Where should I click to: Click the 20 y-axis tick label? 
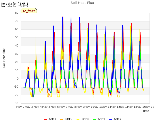click(16, 62)
